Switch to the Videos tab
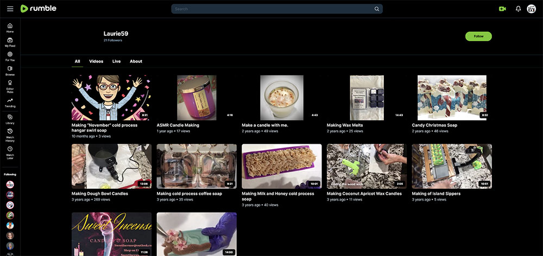Screen dimensions: 543x256 coord(96,61)
